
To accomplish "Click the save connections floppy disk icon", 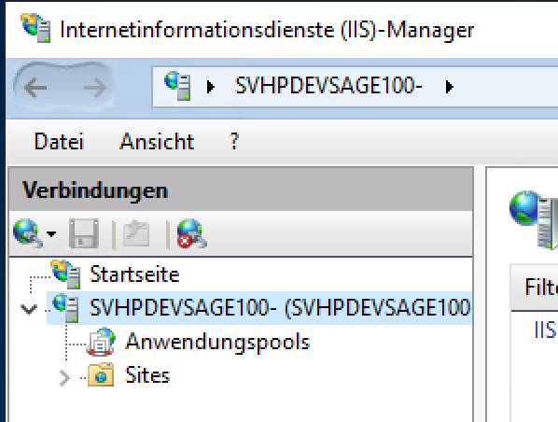I will coord(84,233).
